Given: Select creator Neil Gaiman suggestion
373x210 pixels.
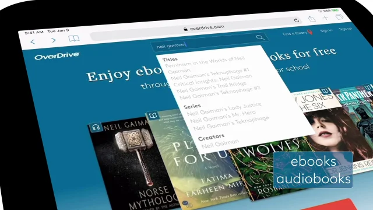Looking at the screenshot, I should (220, 143).
